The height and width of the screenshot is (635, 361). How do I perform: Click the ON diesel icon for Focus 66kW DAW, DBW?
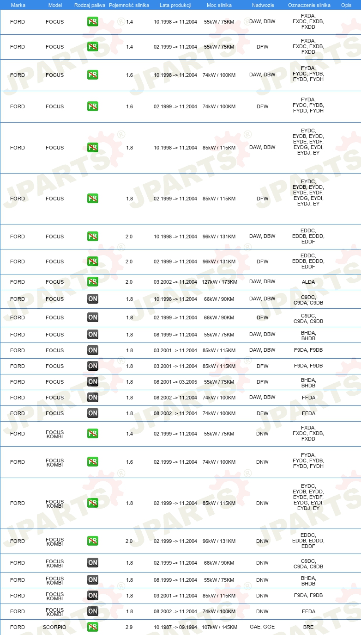[93, 299]
